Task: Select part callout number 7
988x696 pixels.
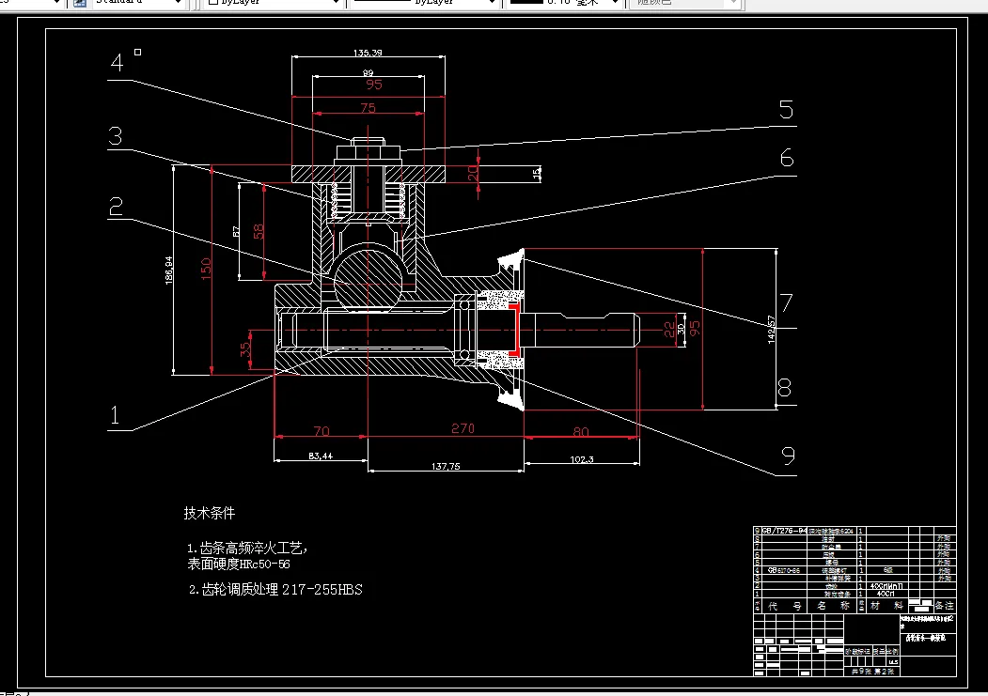Action: [x=787, y=303]
